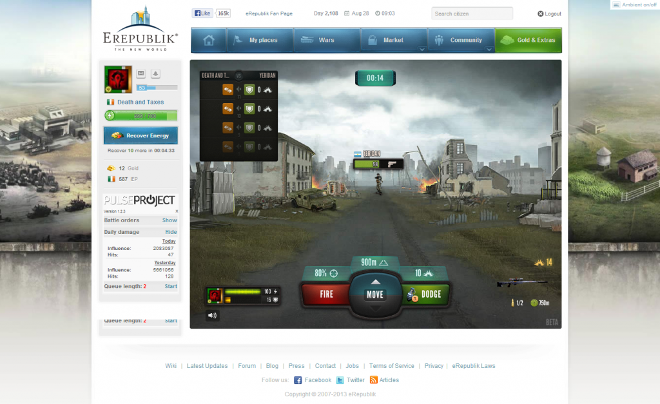
Task: Click the eRepublik logo
Action: point(140,28)
